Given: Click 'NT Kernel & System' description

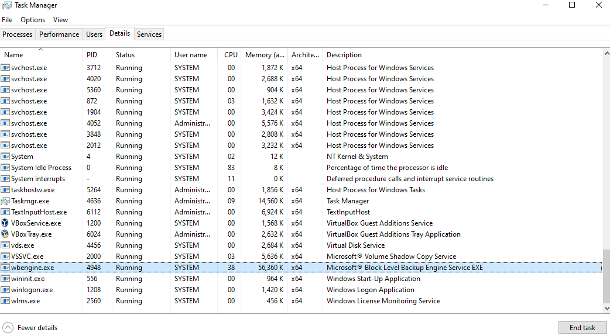Looking at the screenshot, I should pyautogui.click(x=357, y=157).
